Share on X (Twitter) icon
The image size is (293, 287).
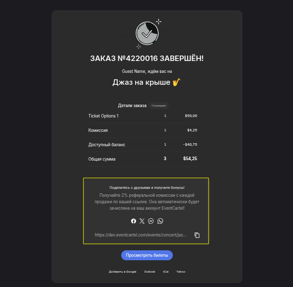point(142,221)
